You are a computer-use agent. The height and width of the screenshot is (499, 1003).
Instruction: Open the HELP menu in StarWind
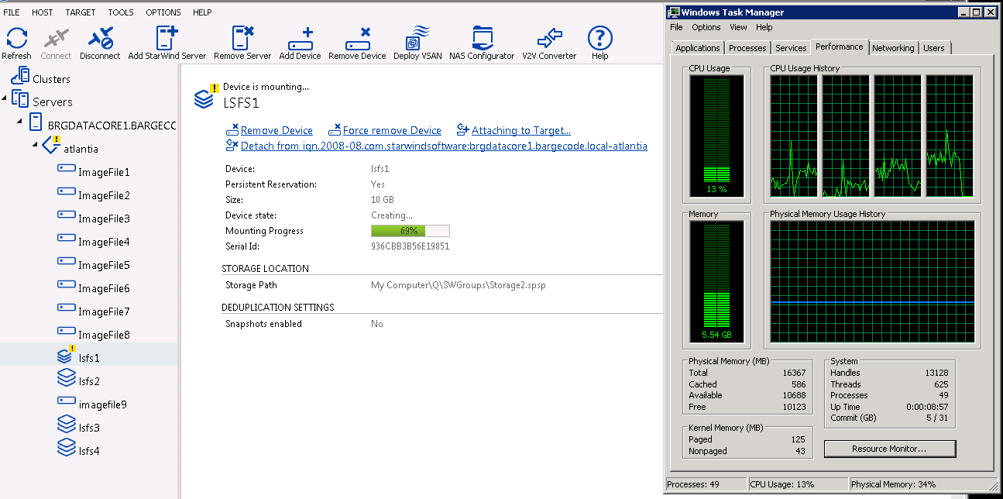coord(202,12)
